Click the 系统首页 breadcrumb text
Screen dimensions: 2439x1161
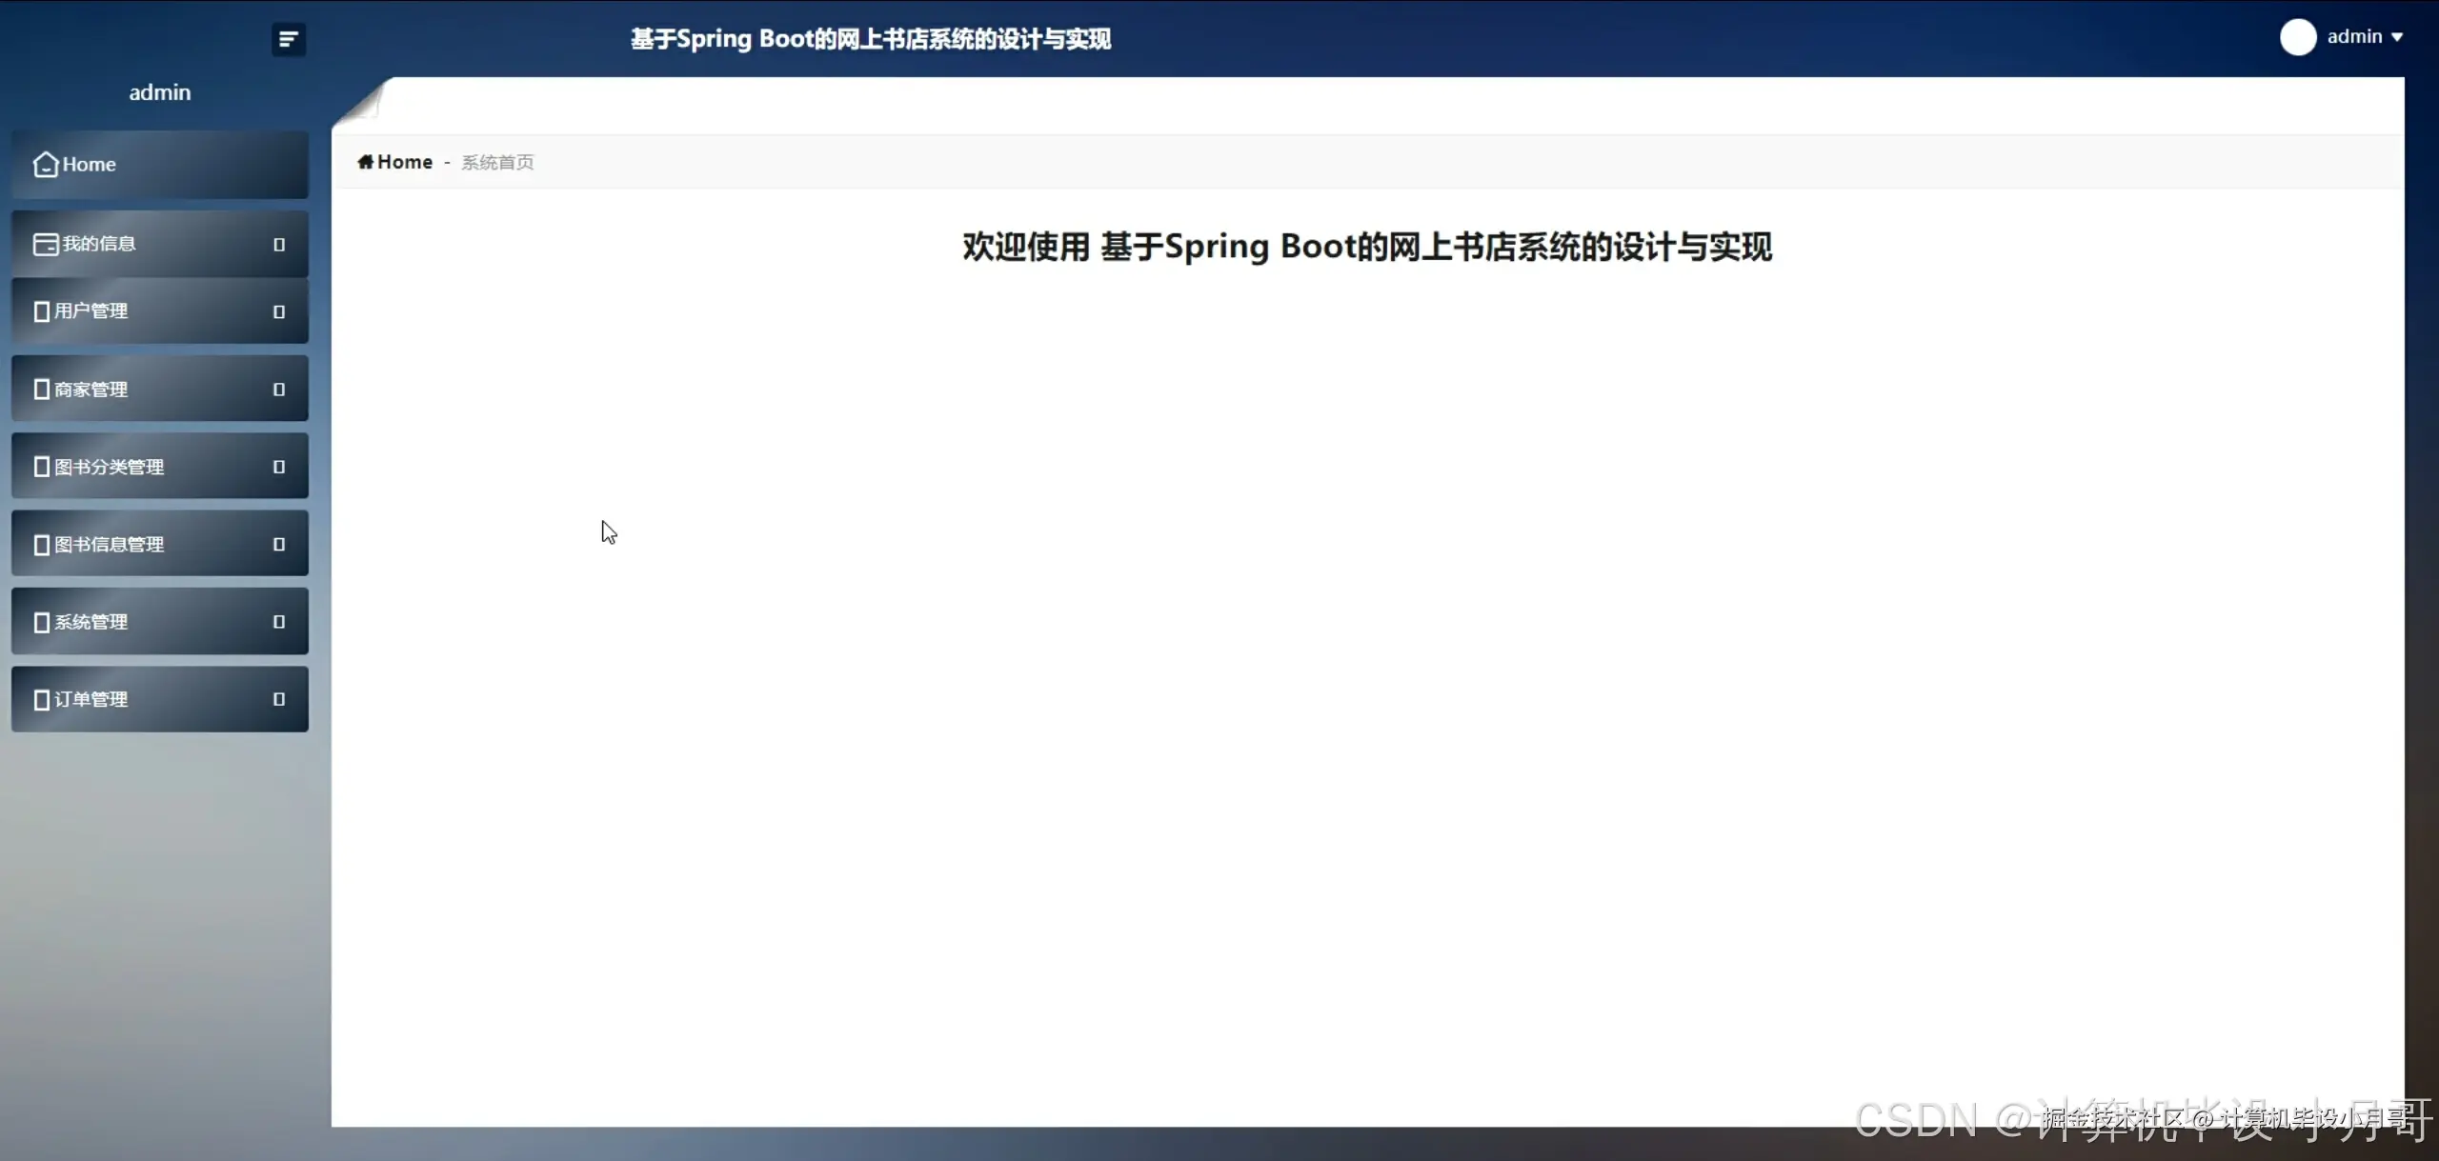click(x=497, y=163)
